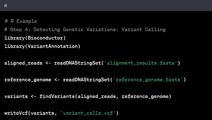Click aligned_reads argument inside findVariants call
This screenshot has width=212, height=120.
pyautogui.click(x=97, y=97)
